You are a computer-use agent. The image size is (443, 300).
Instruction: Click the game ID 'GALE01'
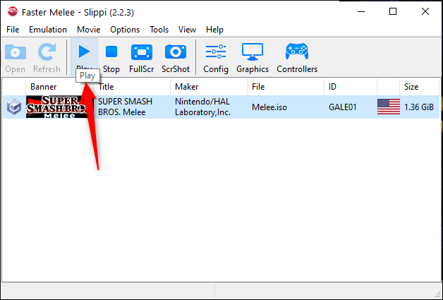click(x=342, y=107)
